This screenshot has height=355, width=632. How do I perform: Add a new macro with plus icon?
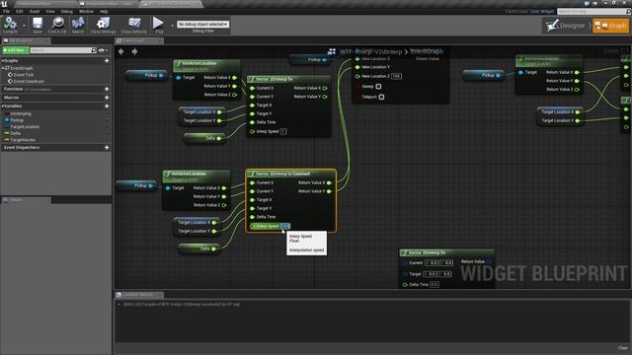pos(107,98)
